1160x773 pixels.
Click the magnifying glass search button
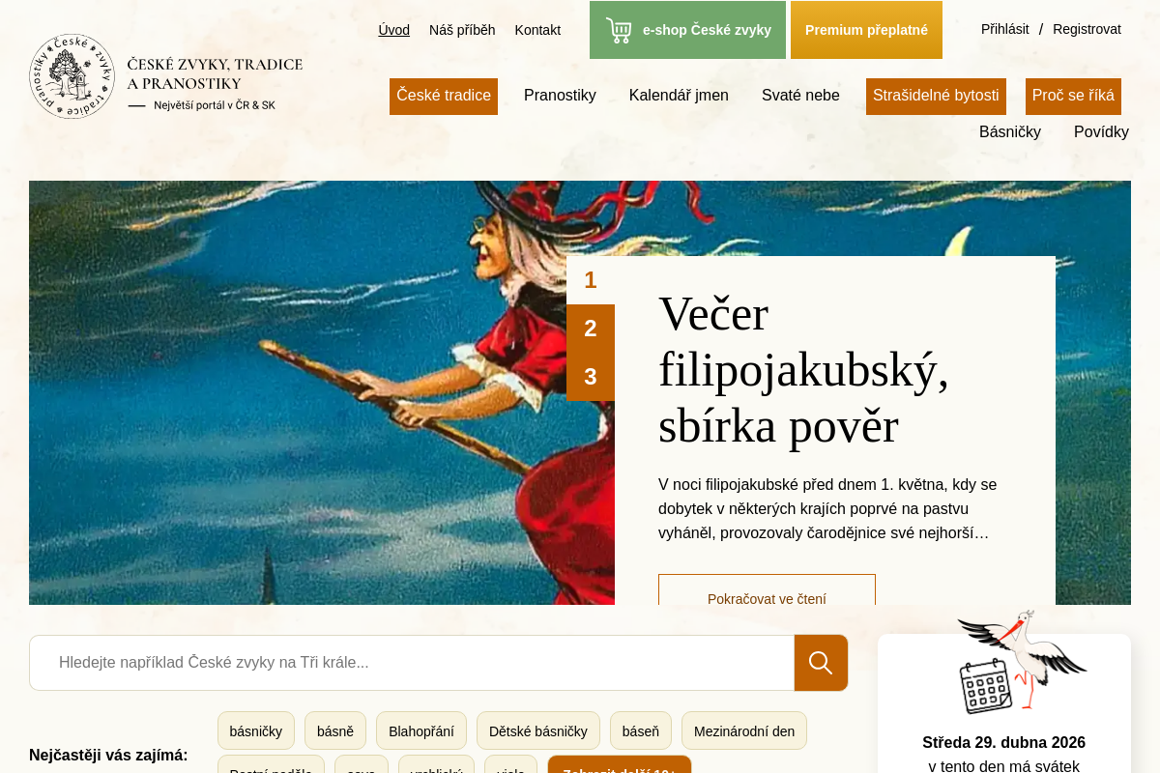821,663
